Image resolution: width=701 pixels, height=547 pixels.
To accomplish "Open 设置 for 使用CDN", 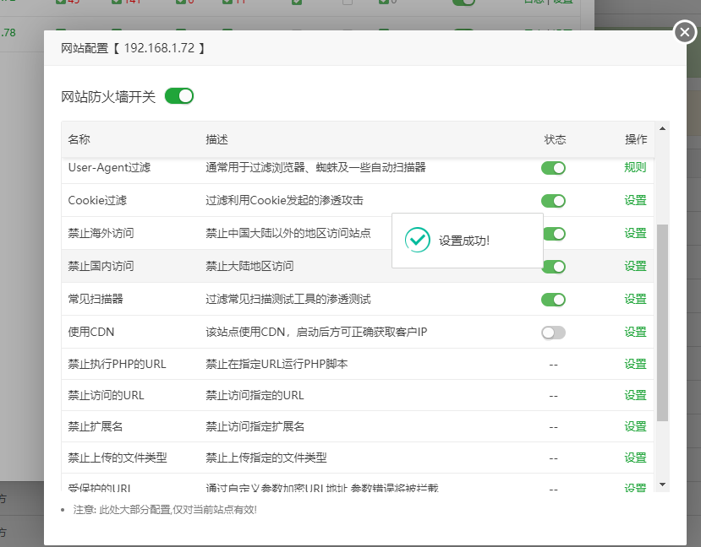I will [635, 333].
